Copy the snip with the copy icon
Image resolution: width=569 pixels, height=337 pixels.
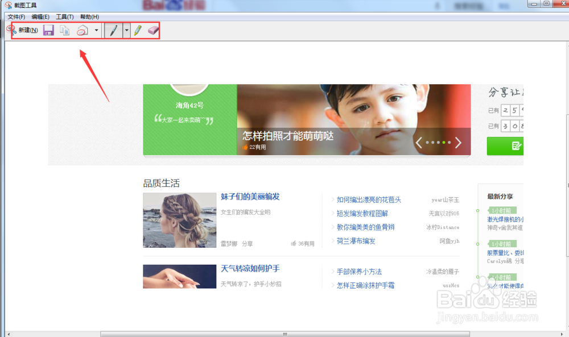[64, 30]
